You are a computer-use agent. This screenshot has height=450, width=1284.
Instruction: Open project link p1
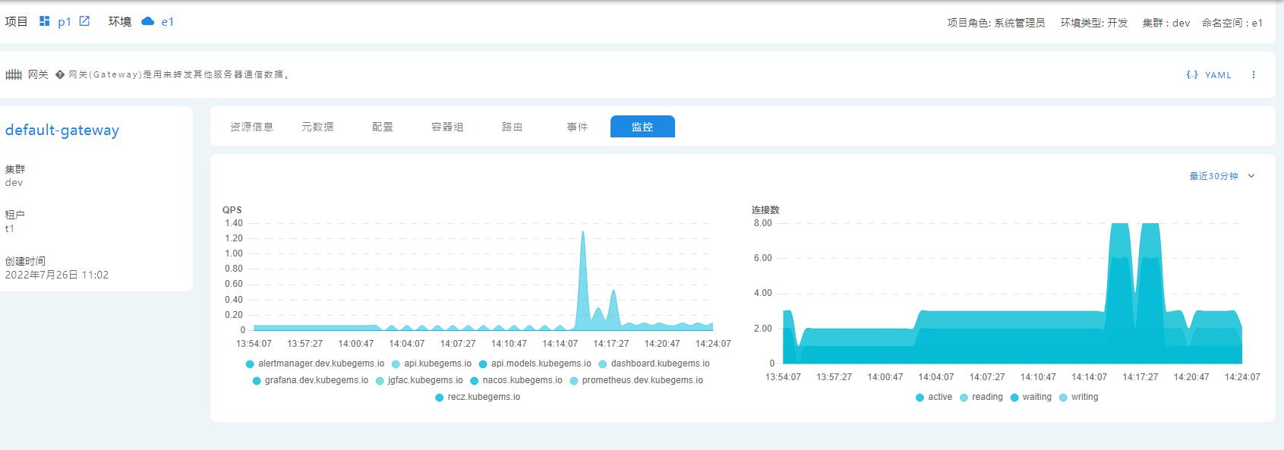pyautogui.click(x=65, y=22)
